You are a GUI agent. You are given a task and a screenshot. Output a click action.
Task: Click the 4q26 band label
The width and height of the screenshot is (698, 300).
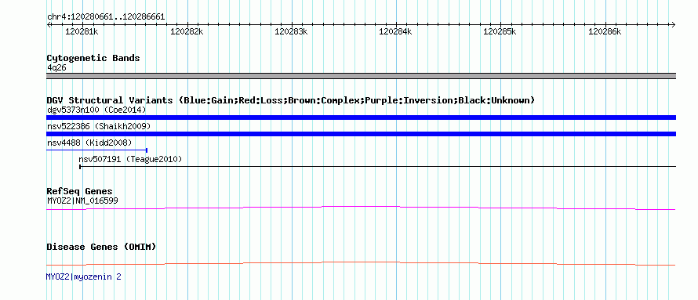(x=56, y=67)
